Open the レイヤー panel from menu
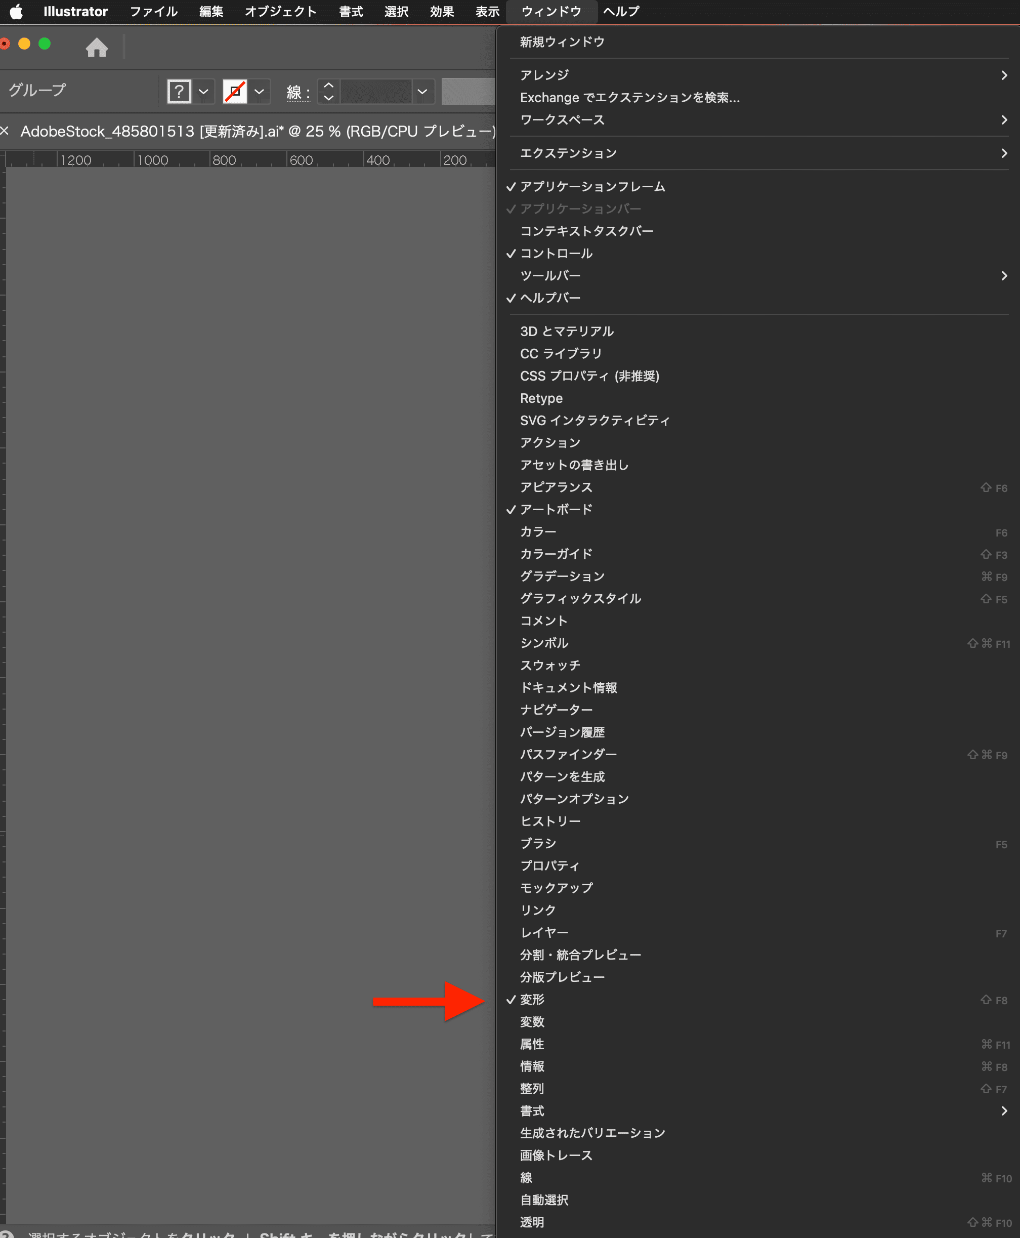1020x1238 pixels. (544, 932)
